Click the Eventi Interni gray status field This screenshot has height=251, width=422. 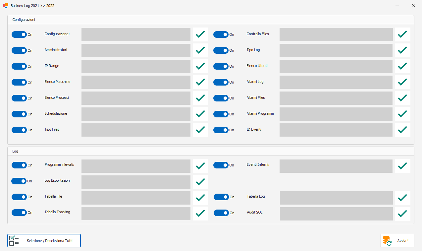tap(336, 166)
